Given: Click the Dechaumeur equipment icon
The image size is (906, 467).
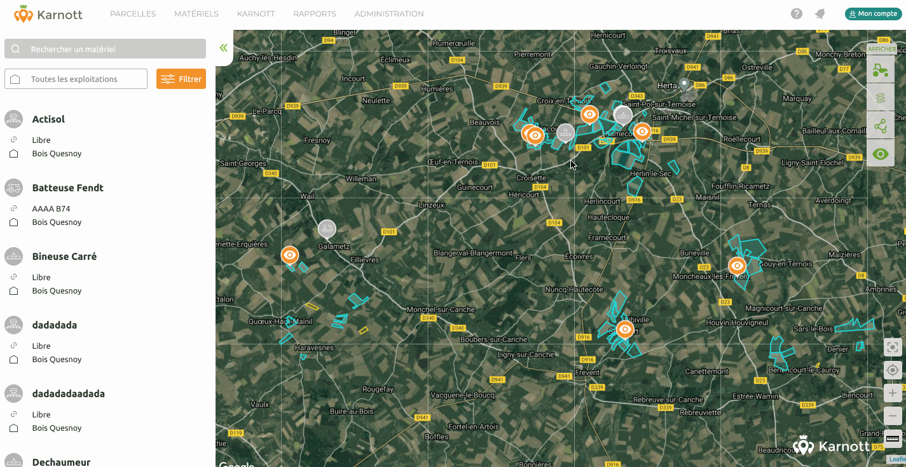Looking at the screenshot, I should [x=13, y=462].
